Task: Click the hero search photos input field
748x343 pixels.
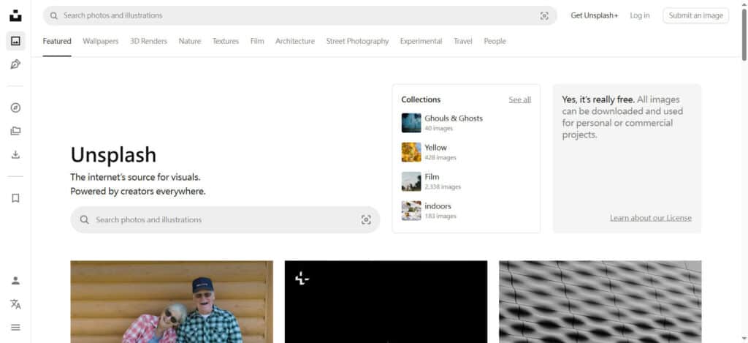Action: tap(219, 219)
